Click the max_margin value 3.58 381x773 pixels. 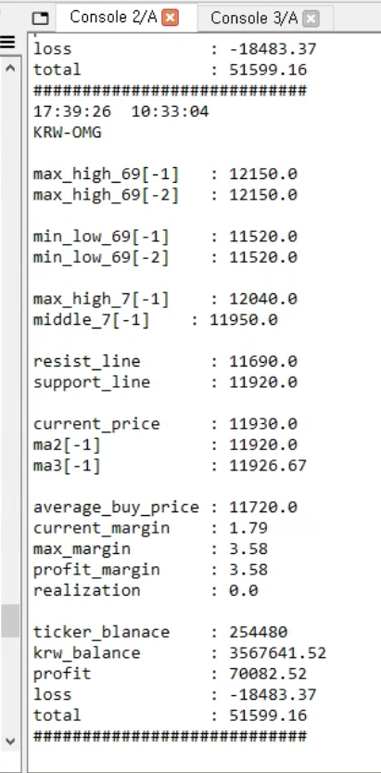point(248,548)
